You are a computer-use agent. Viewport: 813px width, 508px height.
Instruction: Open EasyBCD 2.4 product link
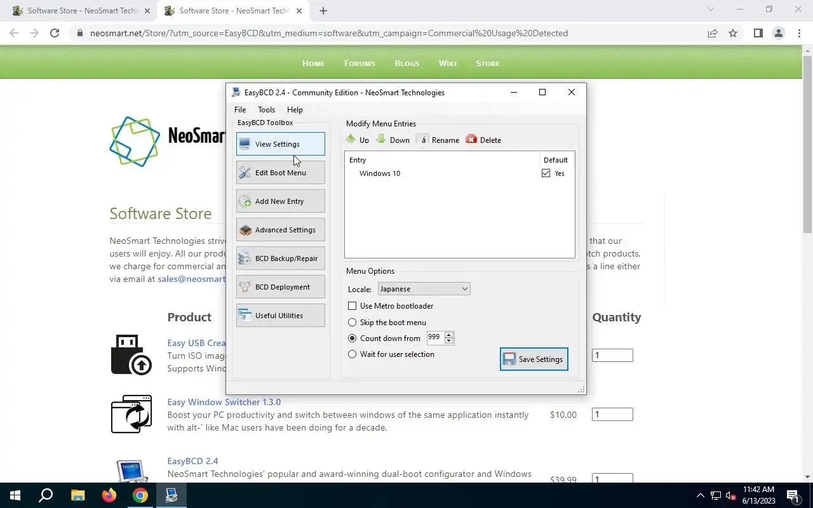pyautogui.click(x=192, y=461)
